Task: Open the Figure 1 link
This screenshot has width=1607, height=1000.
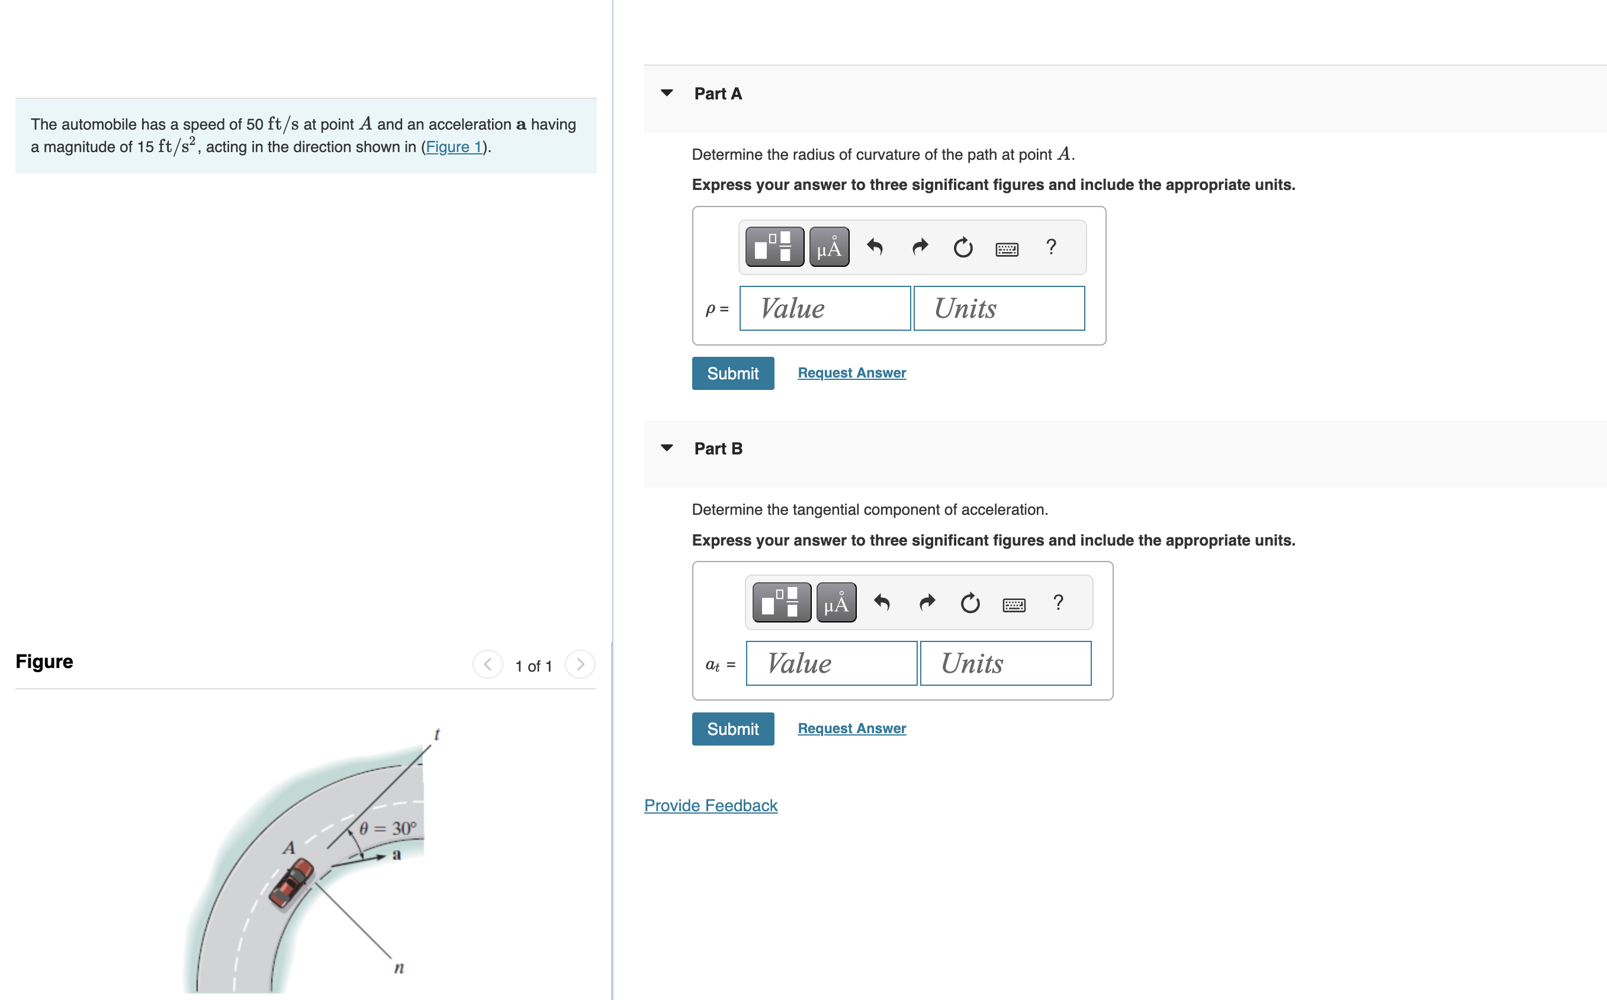Action: 454,147
